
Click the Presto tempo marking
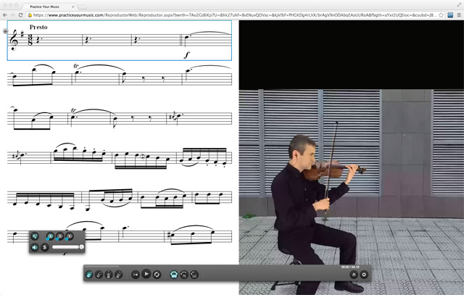click(38, 28)
